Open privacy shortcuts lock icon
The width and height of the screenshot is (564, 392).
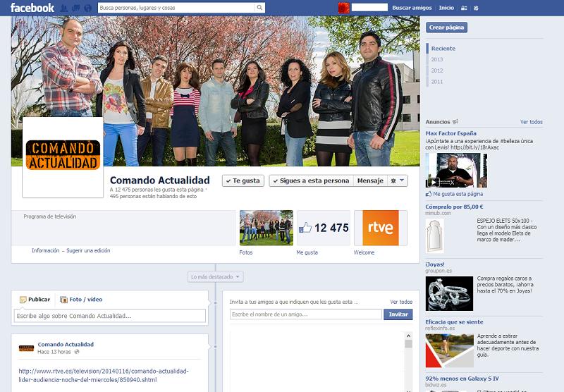pos(463,8)
